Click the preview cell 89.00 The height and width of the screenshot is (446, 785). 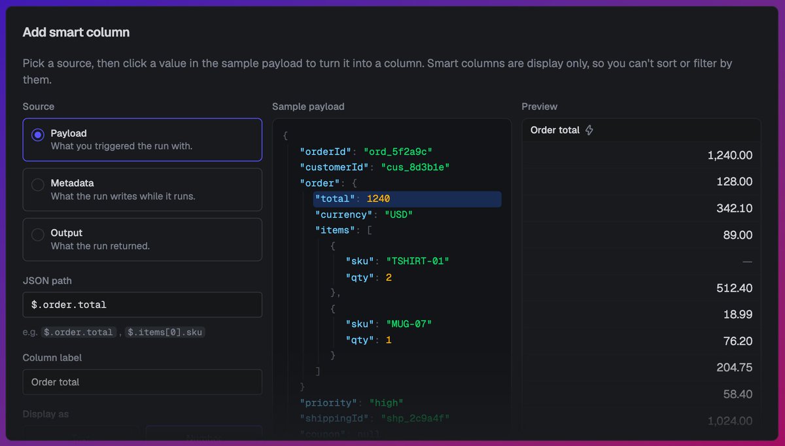click(x=642, y=235)
